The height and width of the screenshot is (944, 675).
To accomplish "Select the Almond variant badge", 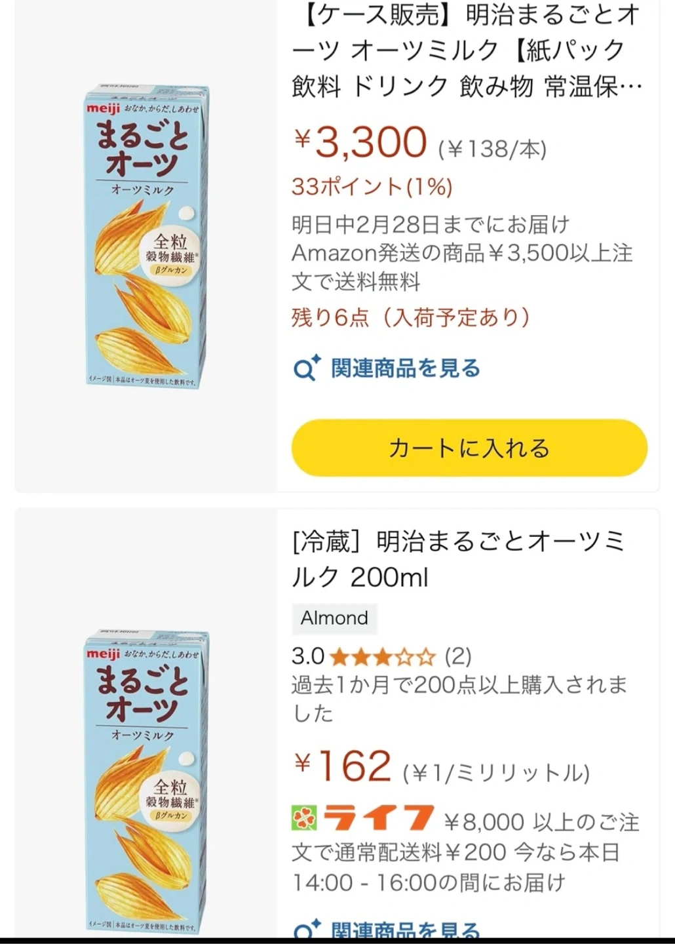I will coord(334,618).
